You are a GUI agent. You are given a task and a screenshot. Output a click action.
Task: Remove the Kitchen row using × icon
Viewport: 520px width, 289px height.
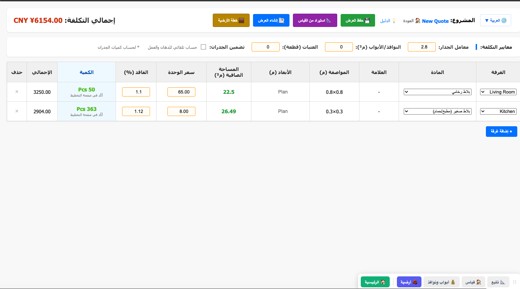[x=17, y=111]
